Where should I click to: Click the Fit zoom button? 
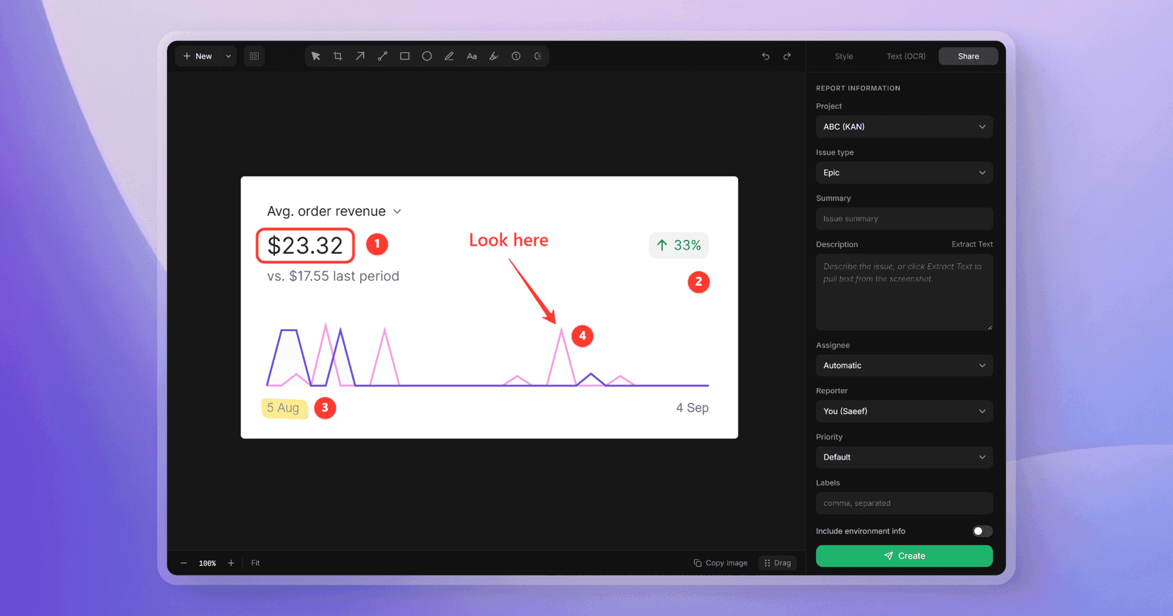coord(255,563)
